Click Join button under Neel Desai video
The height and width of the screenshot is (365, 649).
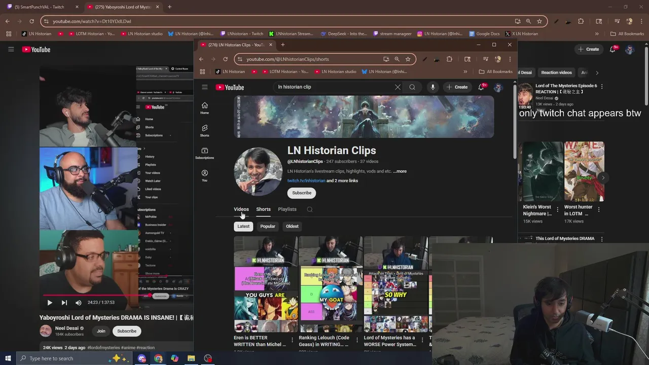point(101,331)
